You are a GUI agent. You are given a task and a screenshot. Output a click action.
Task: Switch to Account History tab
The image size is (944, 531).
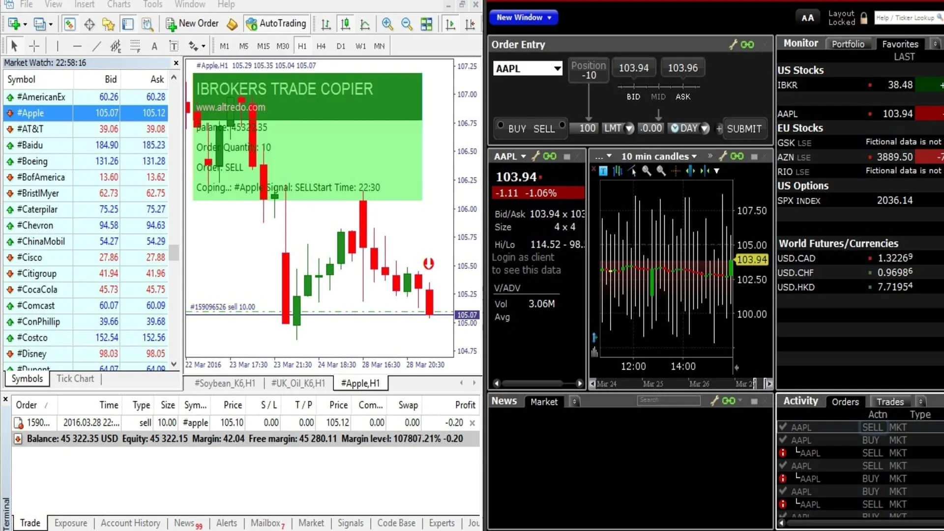pyautogui.click(x=130, y=523)
